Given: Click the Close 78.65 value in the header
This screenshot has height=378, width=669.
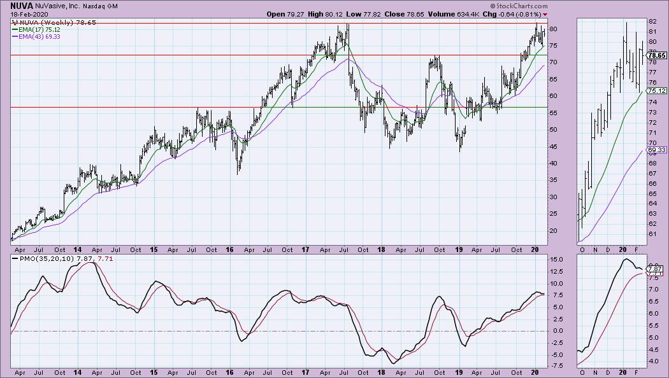Looking at the screenshot, I should click(x=404, y=15).
